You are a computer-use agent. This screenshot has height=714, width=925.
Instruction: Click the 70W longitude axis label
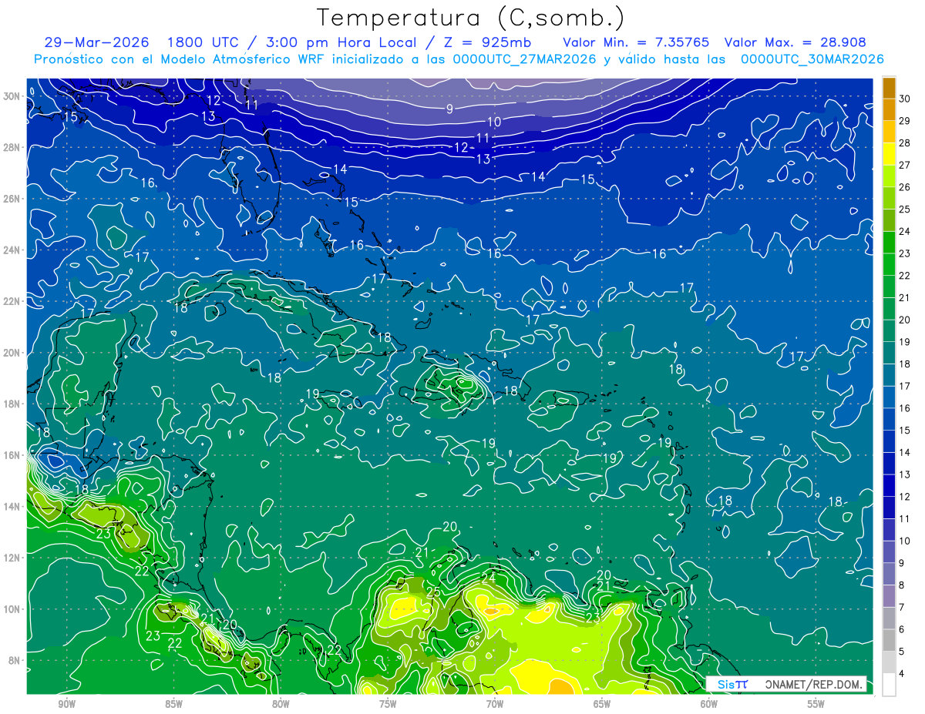pyautogui.click(x=495, y=704)
